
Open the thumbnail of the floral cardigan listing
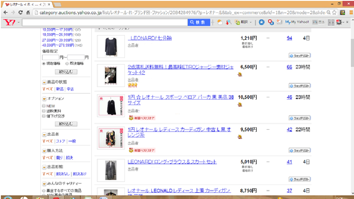tap(111, 138)
